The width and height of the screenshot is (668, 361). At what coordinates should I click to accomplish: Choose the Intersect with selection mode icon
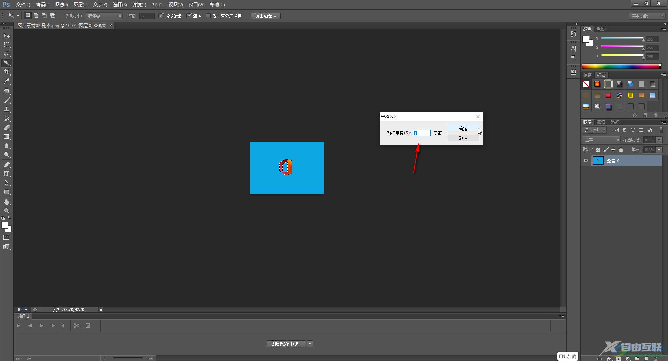[53, 16]
